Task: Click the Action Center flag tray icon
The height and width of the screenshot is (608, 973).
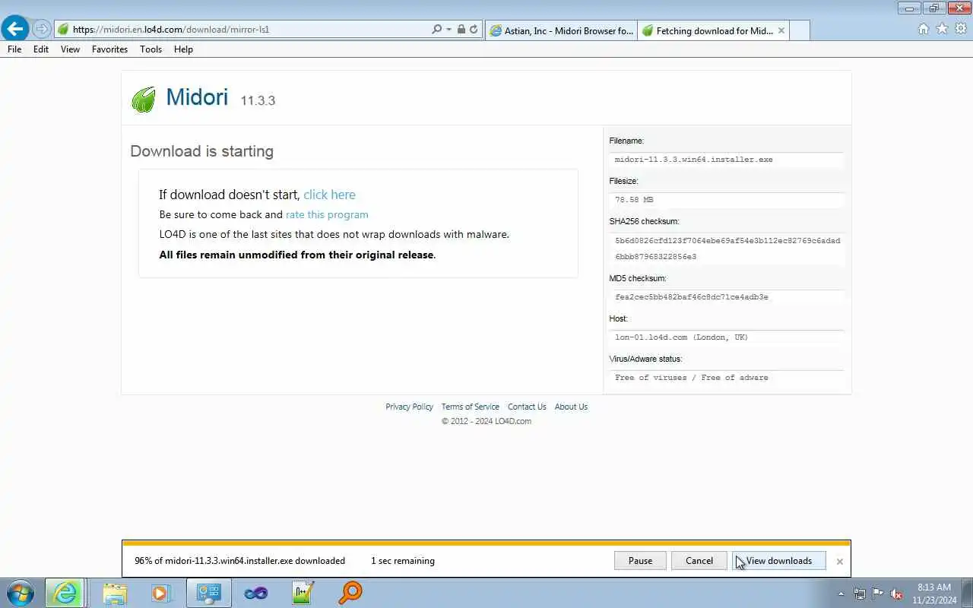Action: tap(878, 594)
